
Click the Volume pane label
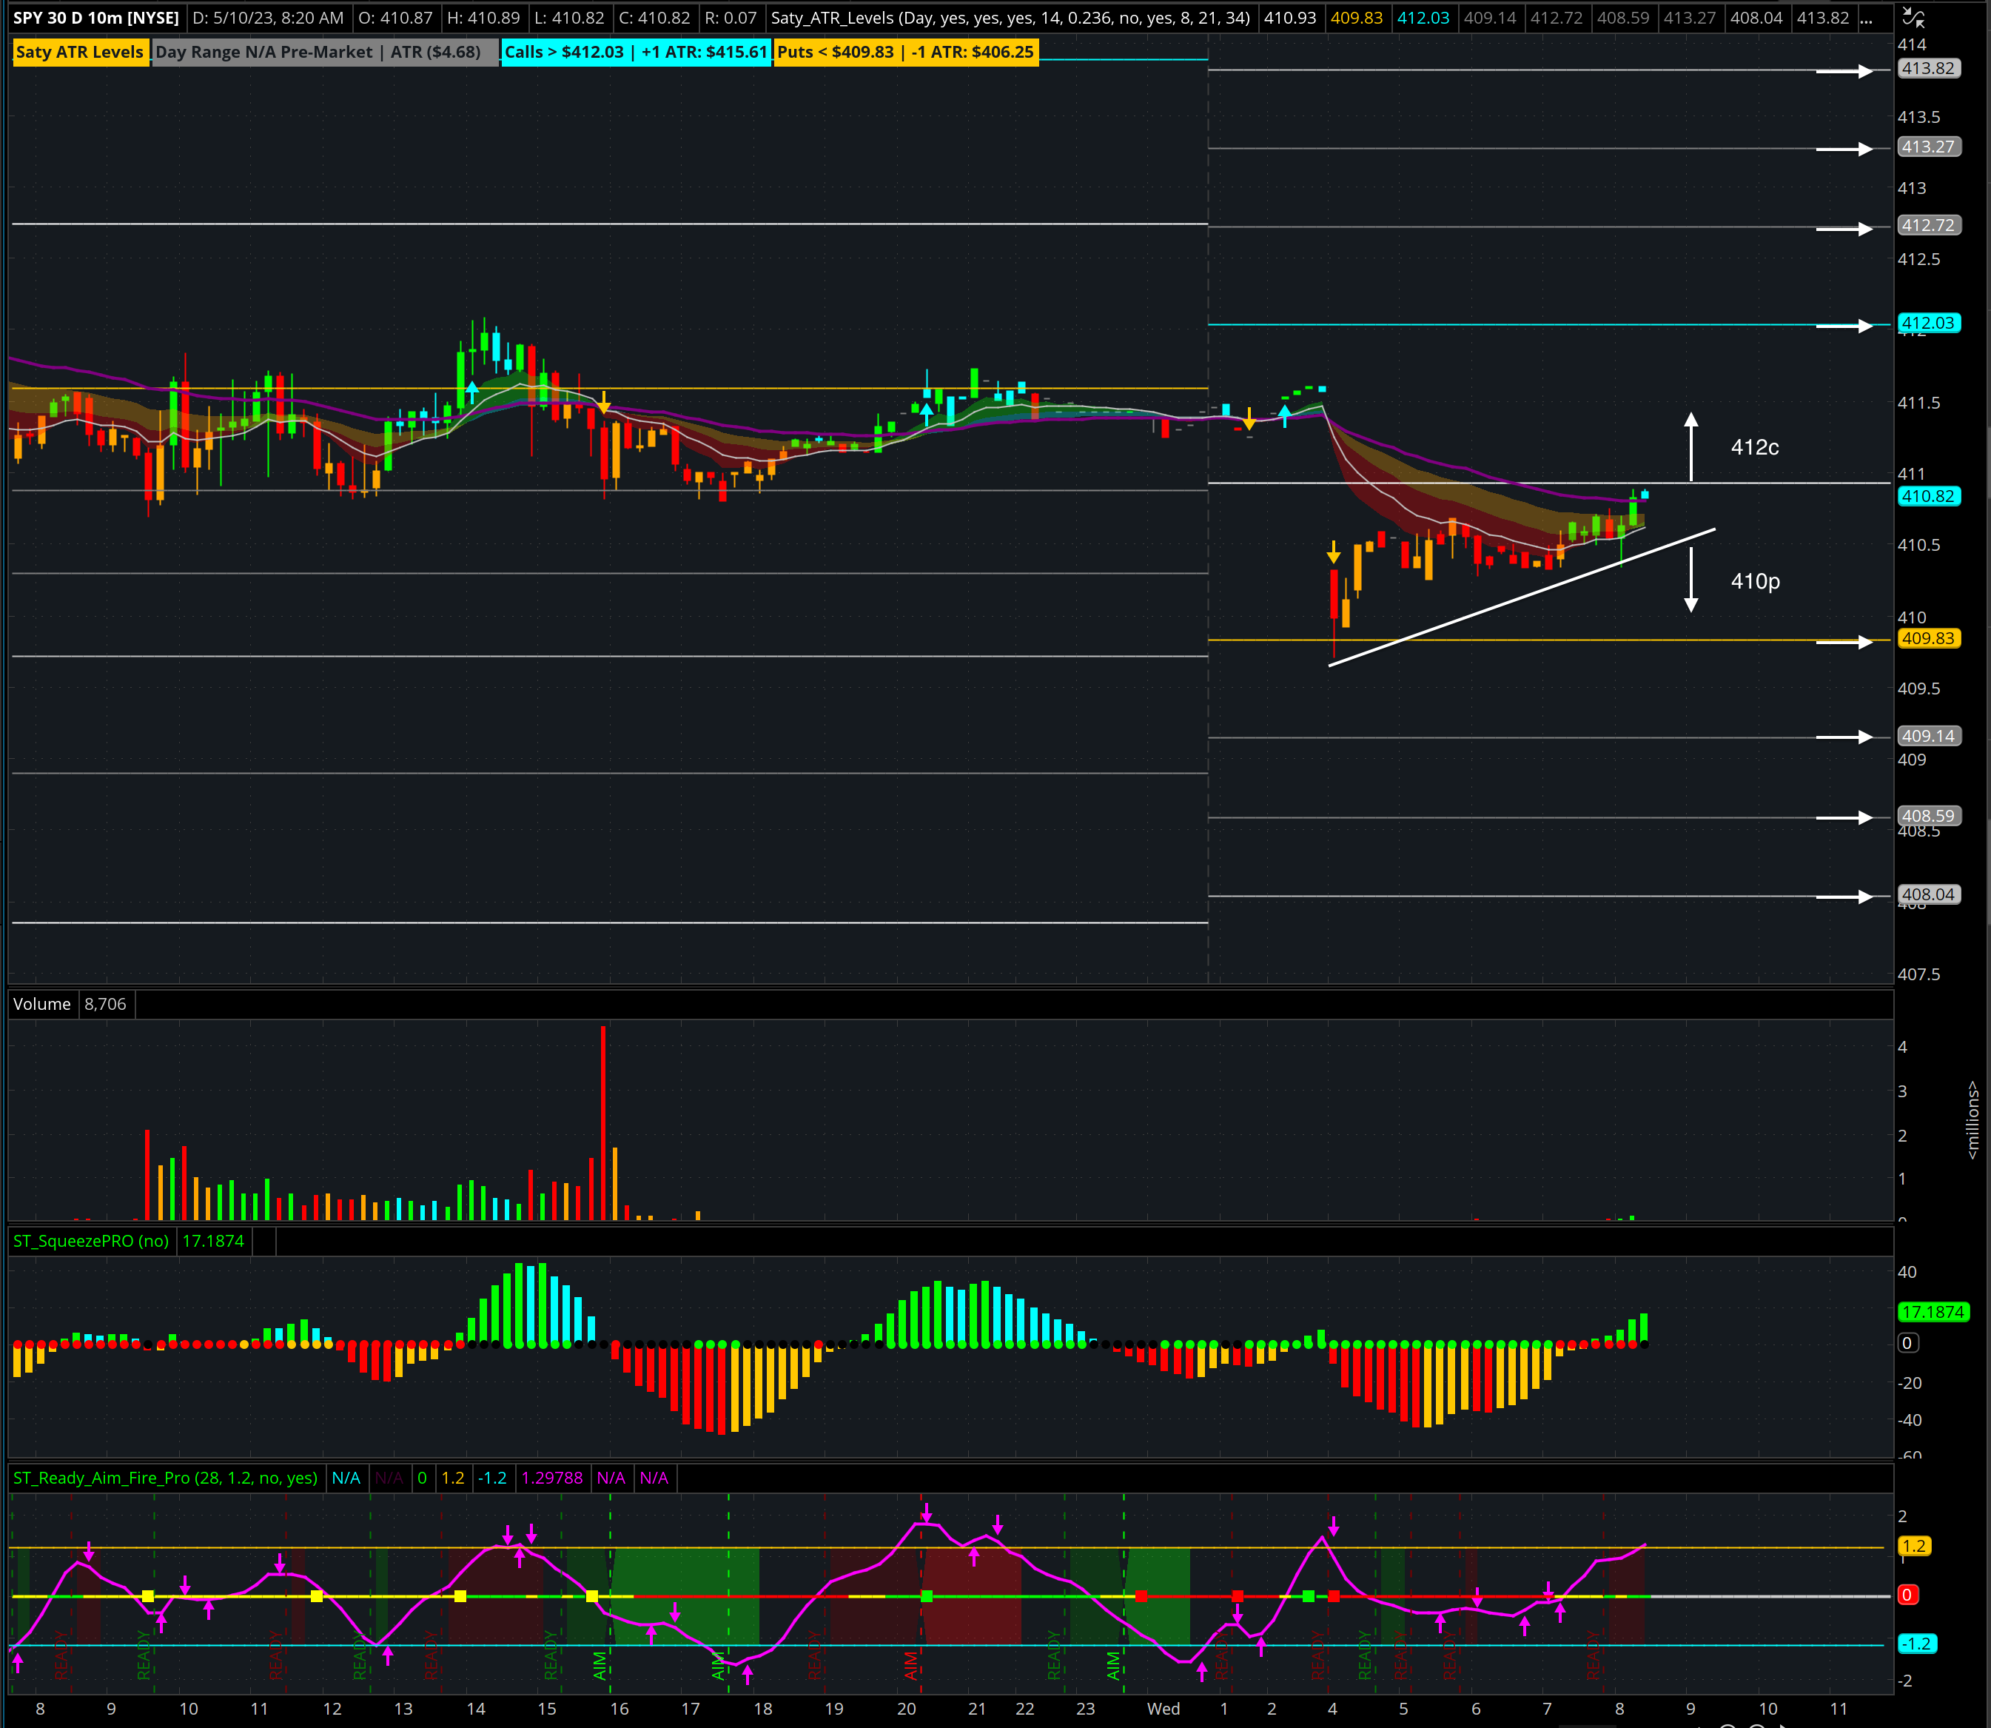41,1004
